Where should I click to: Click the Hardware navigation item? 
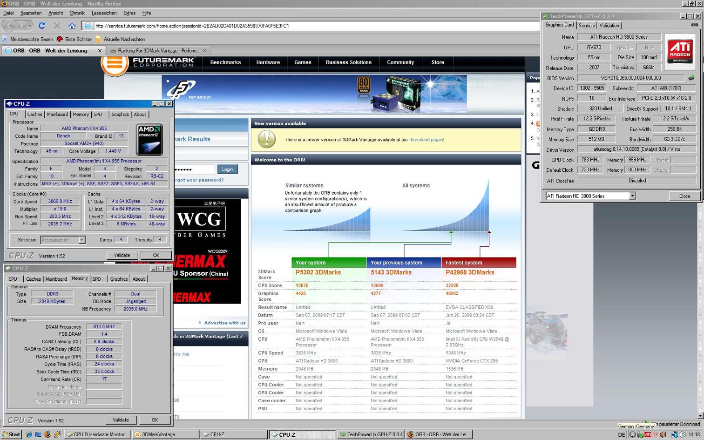pos(268,62)
